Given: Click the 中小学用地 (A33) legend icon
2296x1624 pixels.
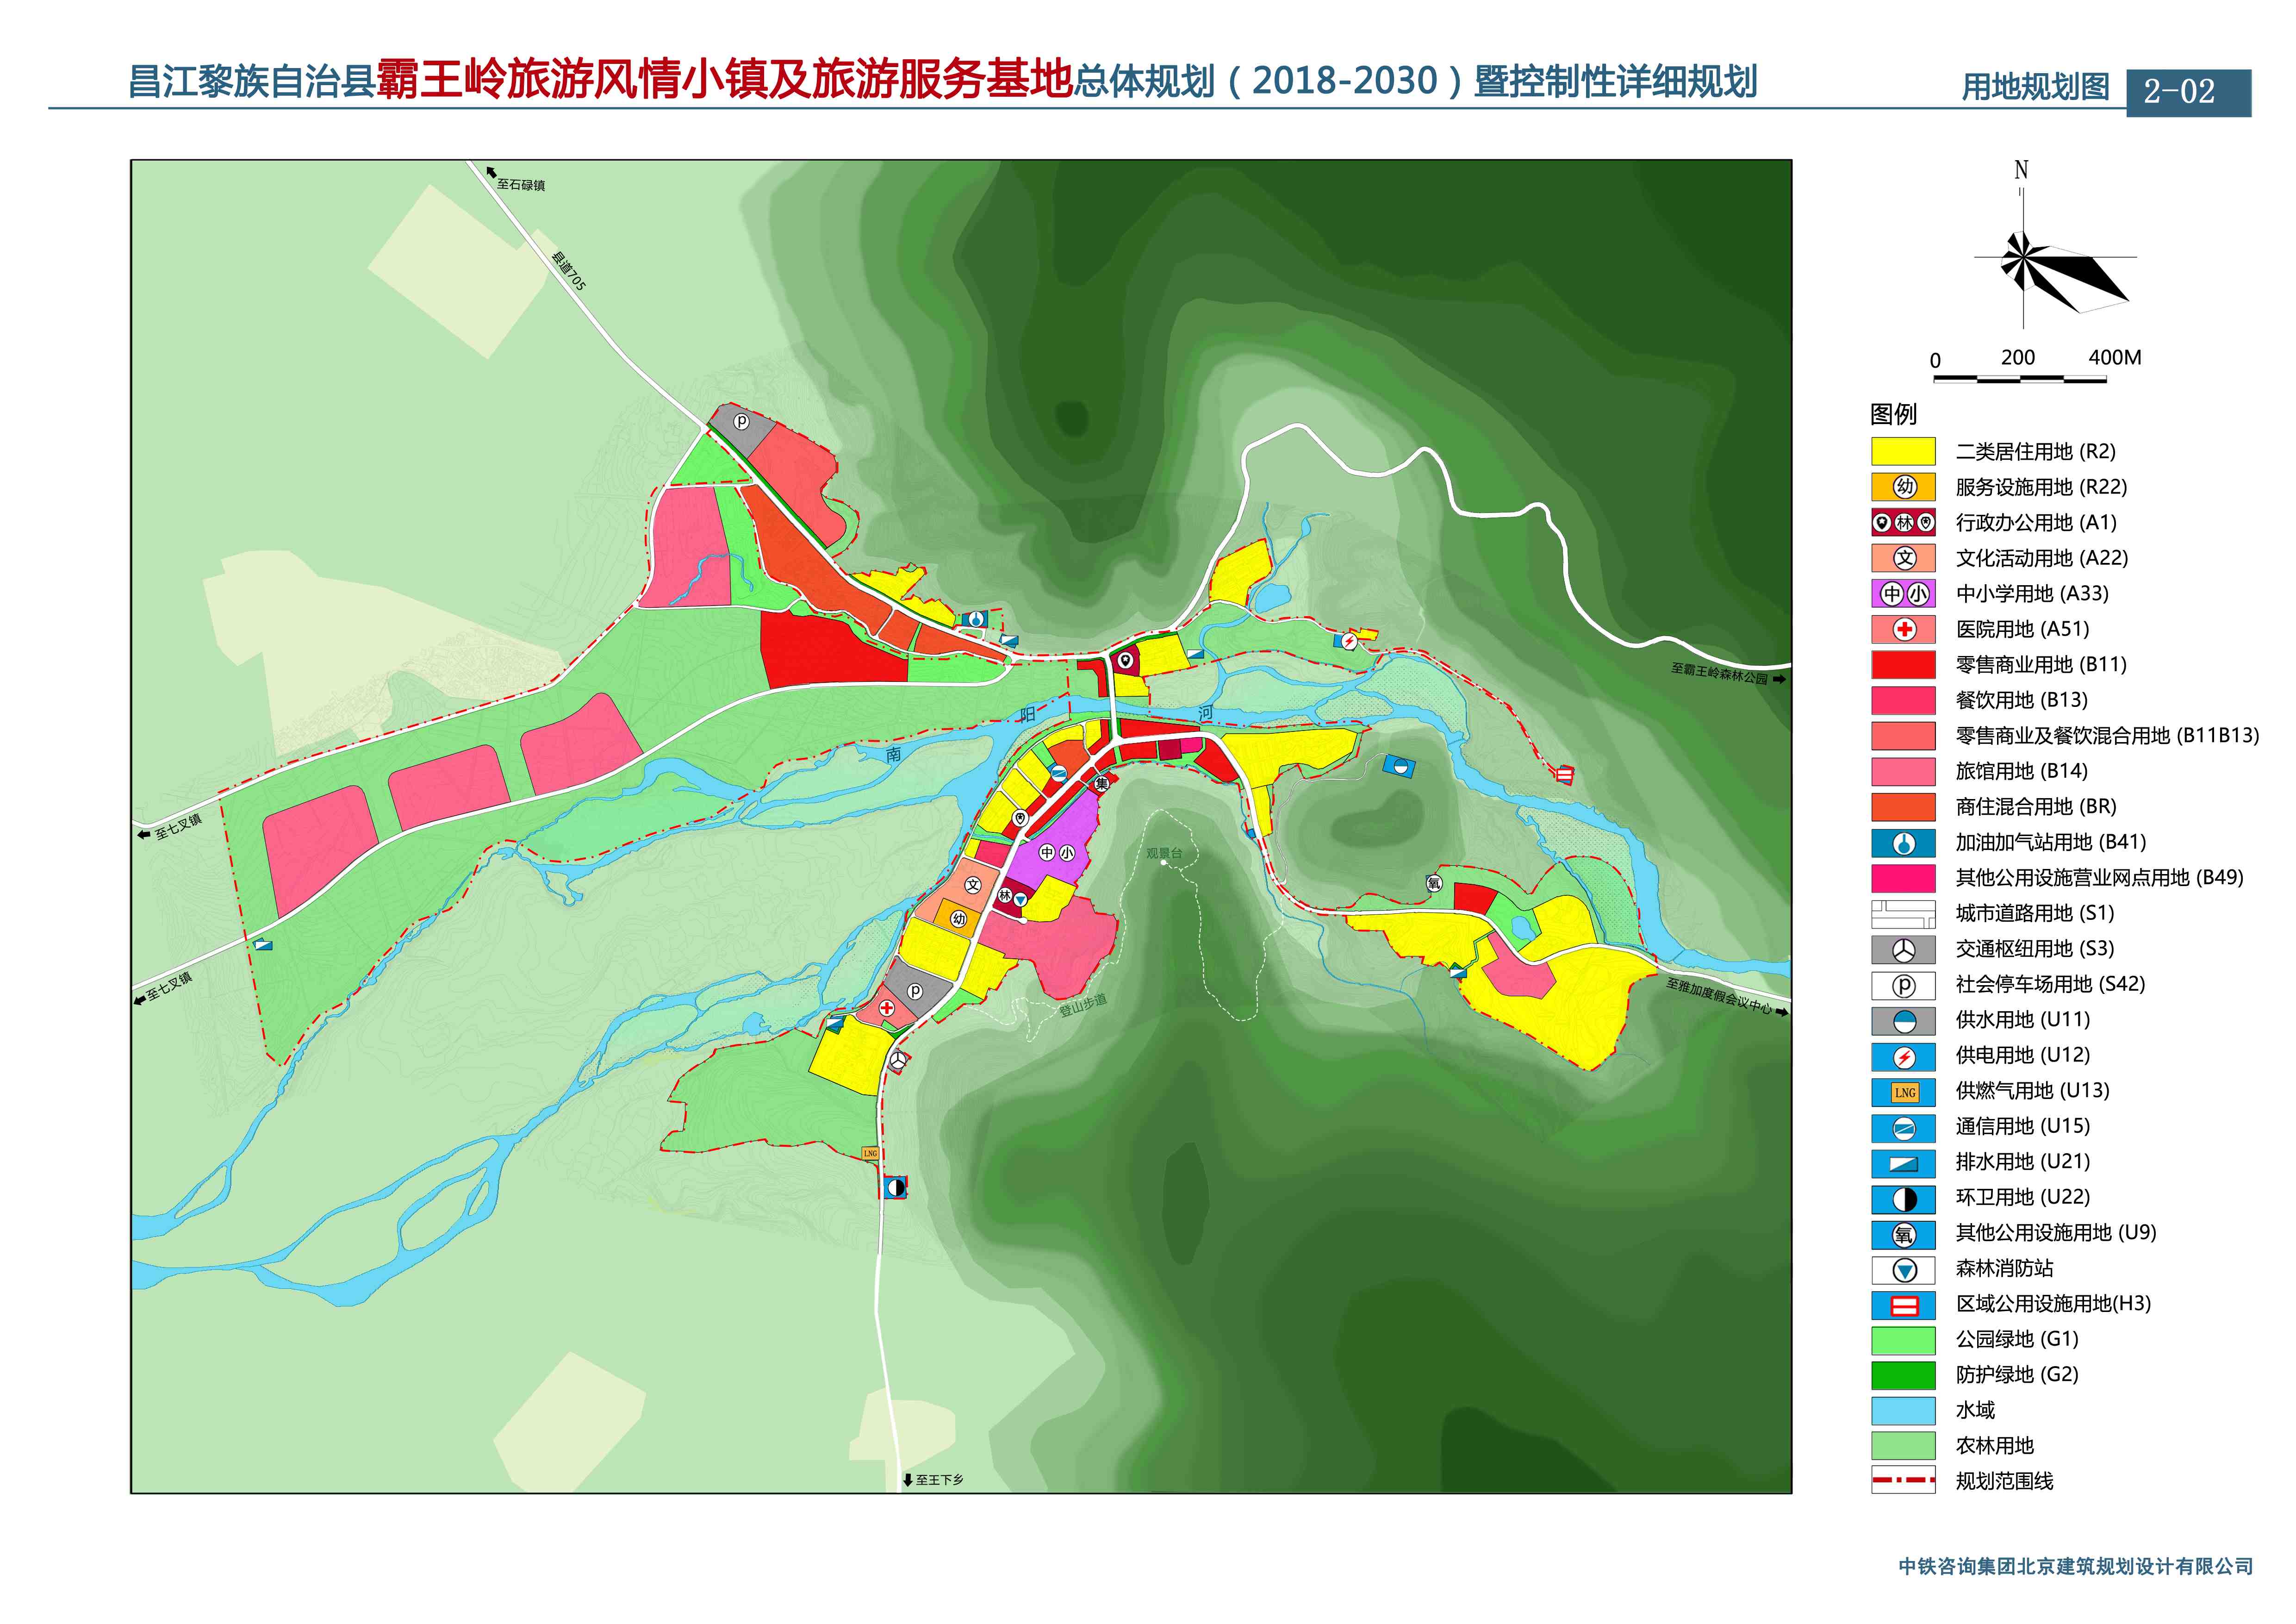Looking at the screenshot, I should pos(1904,593).
